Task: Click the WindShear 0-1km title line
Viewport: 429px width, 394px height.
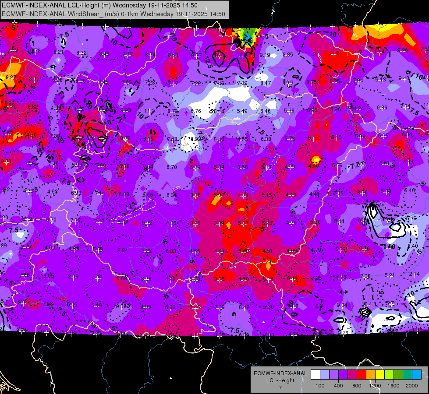Action: point(113,14)
